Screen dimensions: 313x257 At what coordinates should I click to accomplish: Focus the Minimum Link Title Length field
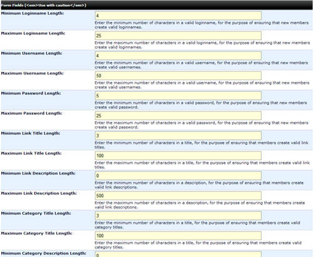coord(178,136)
